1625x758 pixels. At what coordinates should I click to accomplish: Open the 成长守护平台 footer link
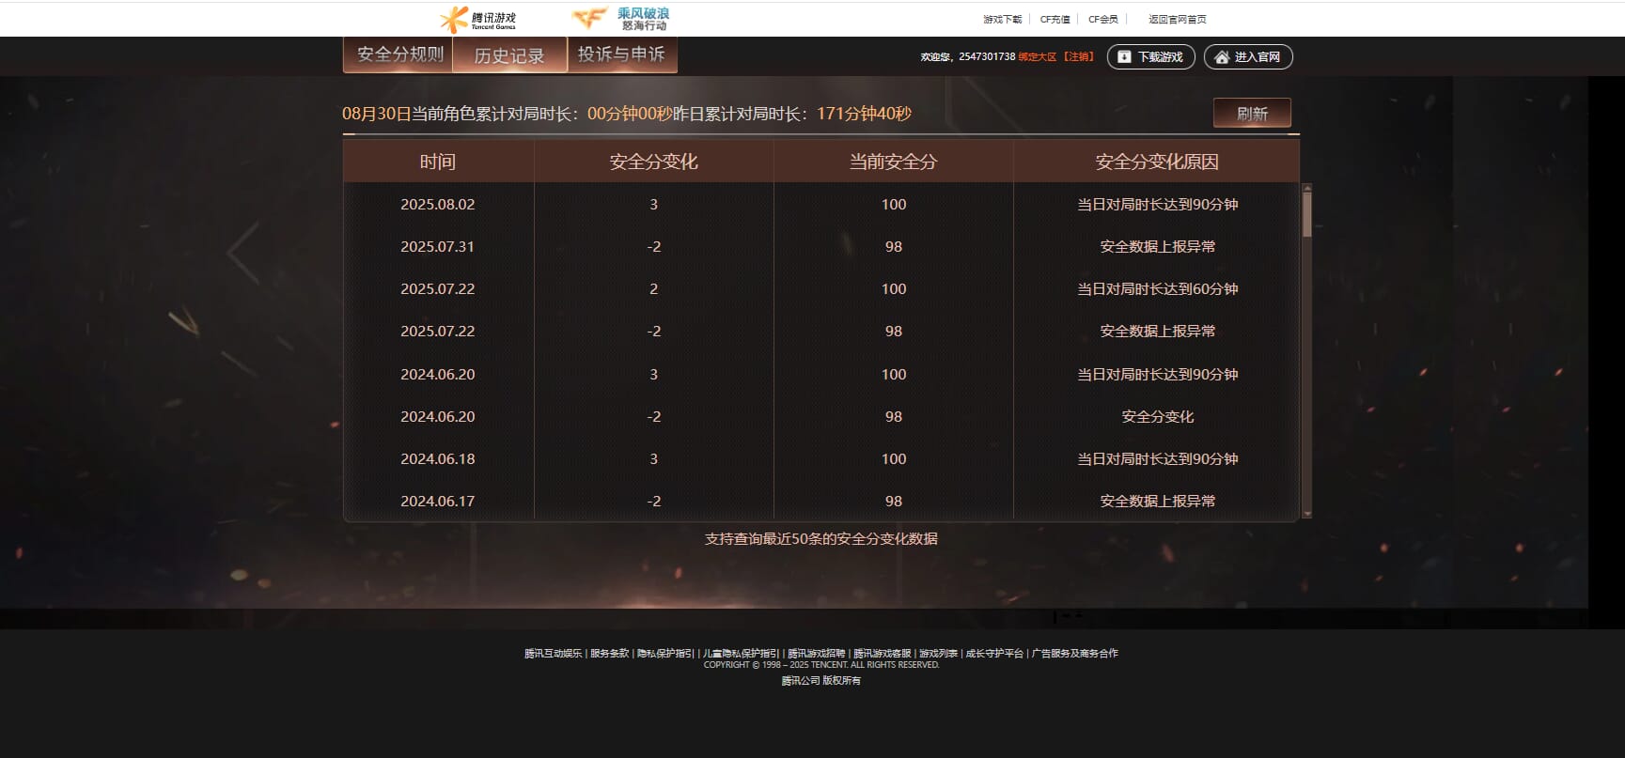[994, 654]
